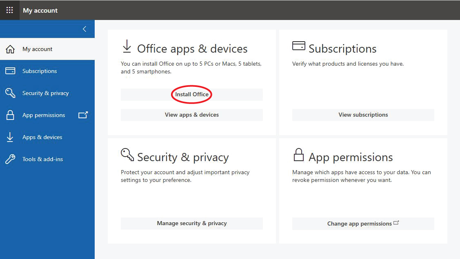Click text 'Verify what products and licenses you have.'

(x=348, y=64)
